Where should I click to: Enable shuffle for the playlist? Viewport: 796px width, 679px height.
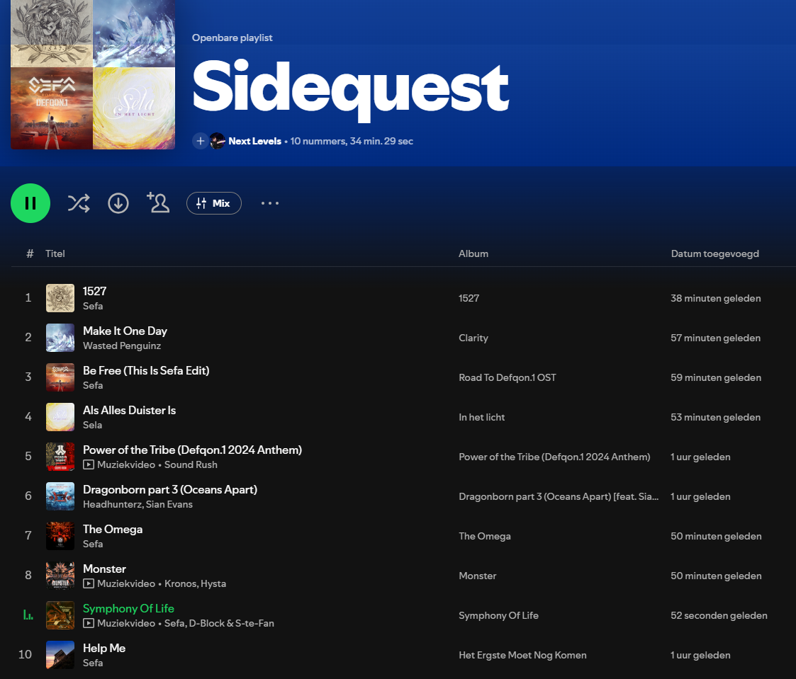79,203
